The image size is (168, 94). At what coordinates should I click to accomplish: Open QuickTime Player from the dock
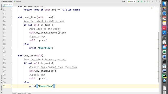coord(164,81)
